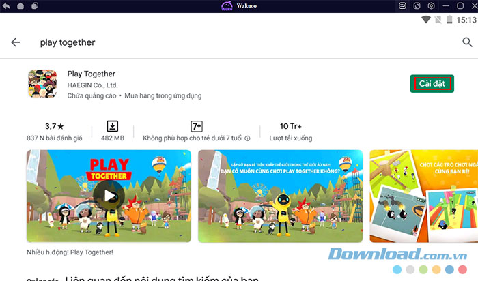Click the 3,7 star rating summary
Viewport: 478px width, 281px height.
pyautogui.click(x=54, y=126)
